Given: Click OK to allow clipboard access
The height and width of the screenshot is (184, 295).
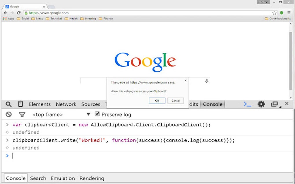Looking at the screenshot, I should [x=157, y=101].
